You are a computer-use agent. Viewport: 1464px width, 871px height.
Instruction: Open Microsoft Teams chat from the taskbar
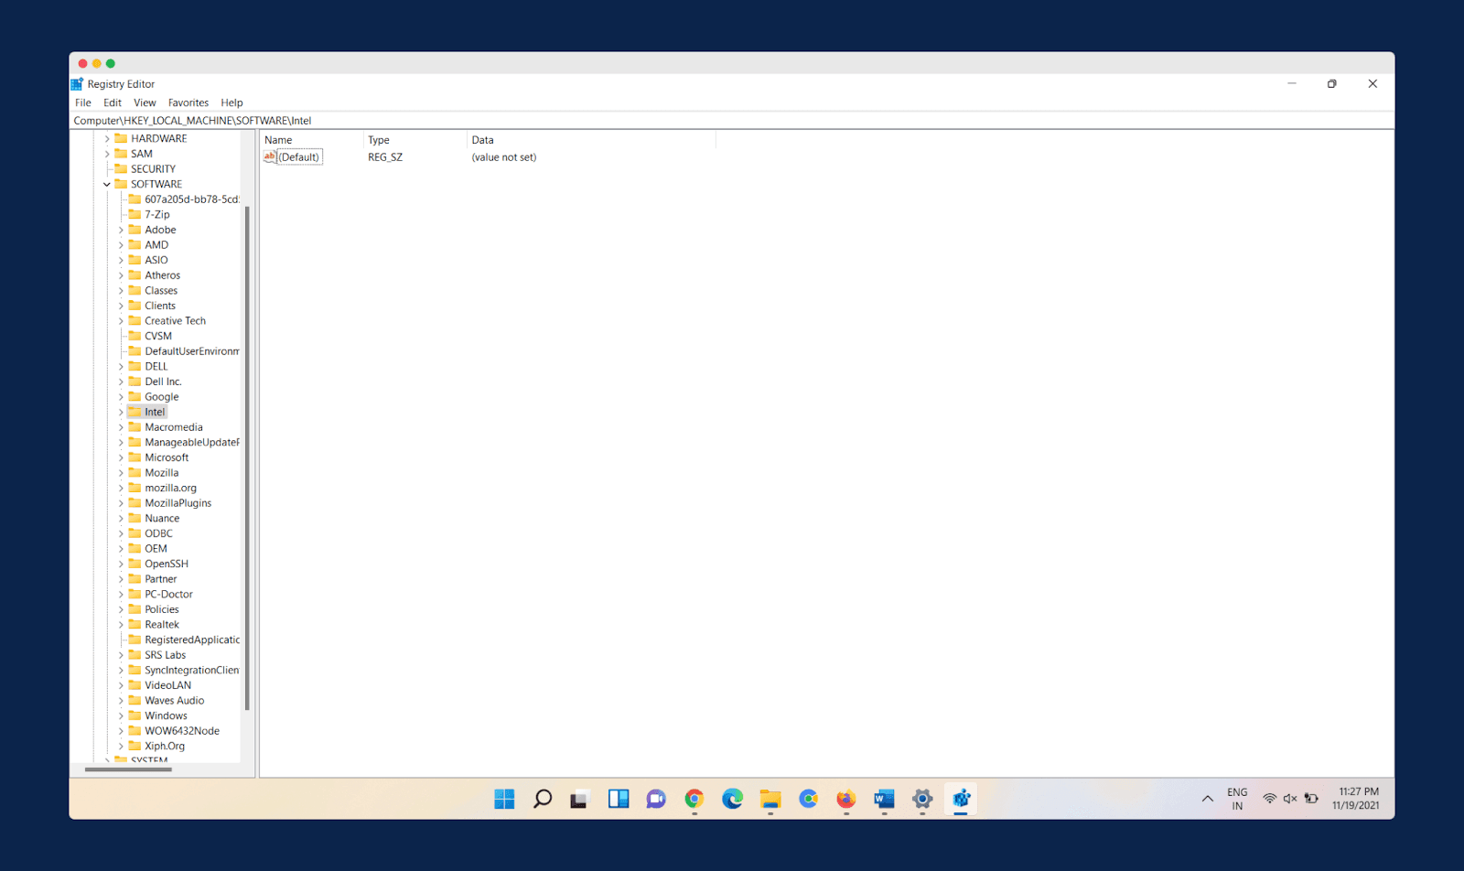click(x=655, y=799)
